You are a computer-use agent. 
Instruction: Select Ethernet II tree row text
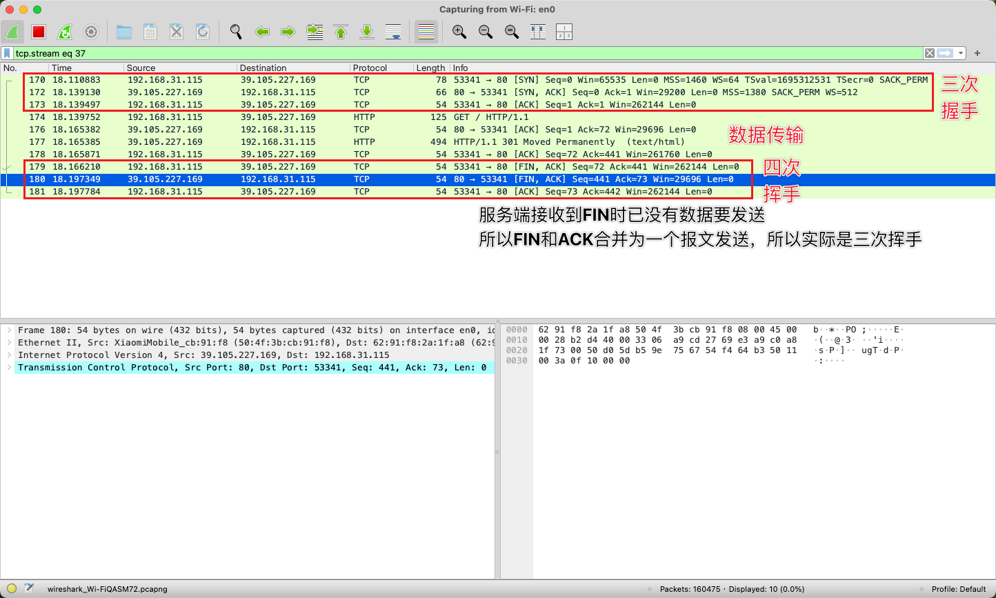[256, 343]
